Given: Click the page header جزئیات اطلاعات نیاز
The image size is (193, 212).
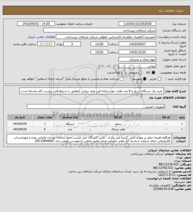Looking at the screenshot, I should [x=171, y=11].
